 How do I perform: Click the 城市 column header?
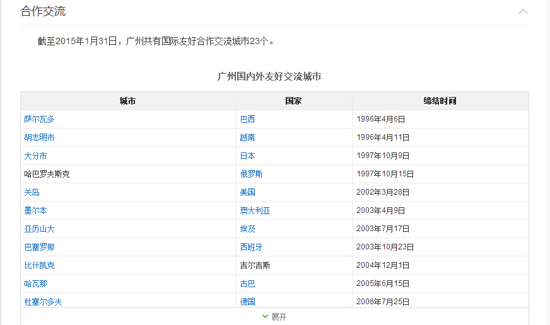pyautogui.click(x=127, y=101)
